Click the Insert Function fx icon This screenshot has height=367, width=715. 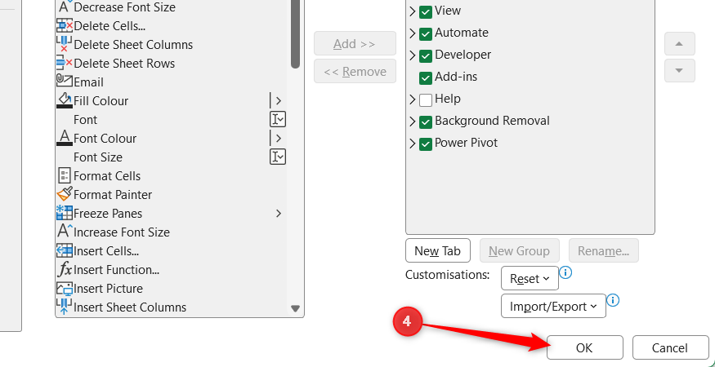click(65, 270)
